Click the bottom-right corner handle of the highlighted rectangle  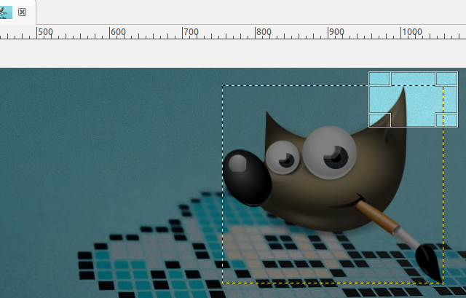pyautogui.click(x=446, y=119)
